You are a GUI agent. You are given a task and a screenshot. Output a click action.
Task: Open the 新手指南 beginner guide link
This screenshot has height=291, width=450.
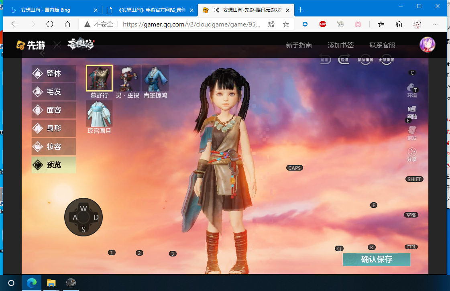299,45
